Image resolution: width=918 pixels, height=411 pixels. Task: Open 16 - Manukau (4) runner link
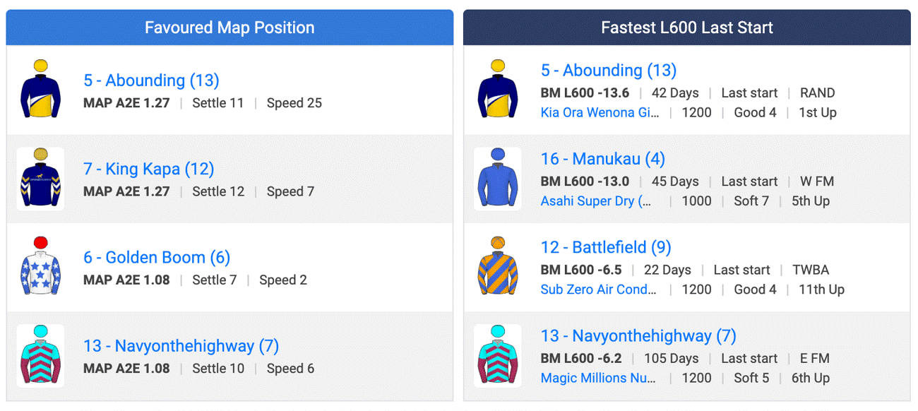(x=602, y=159)
